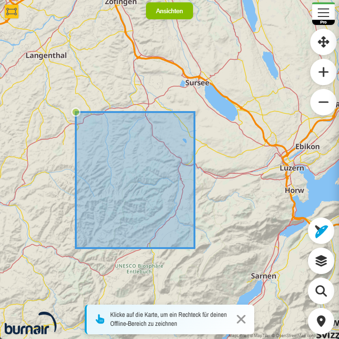
Task: Click the location pin button
Action: pyautogui.click(x=321, y=321)
